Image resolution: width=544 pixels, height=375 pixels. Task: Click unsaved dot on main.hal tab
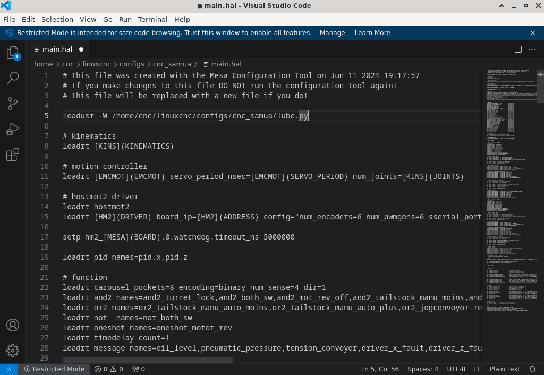click(81, 49)
